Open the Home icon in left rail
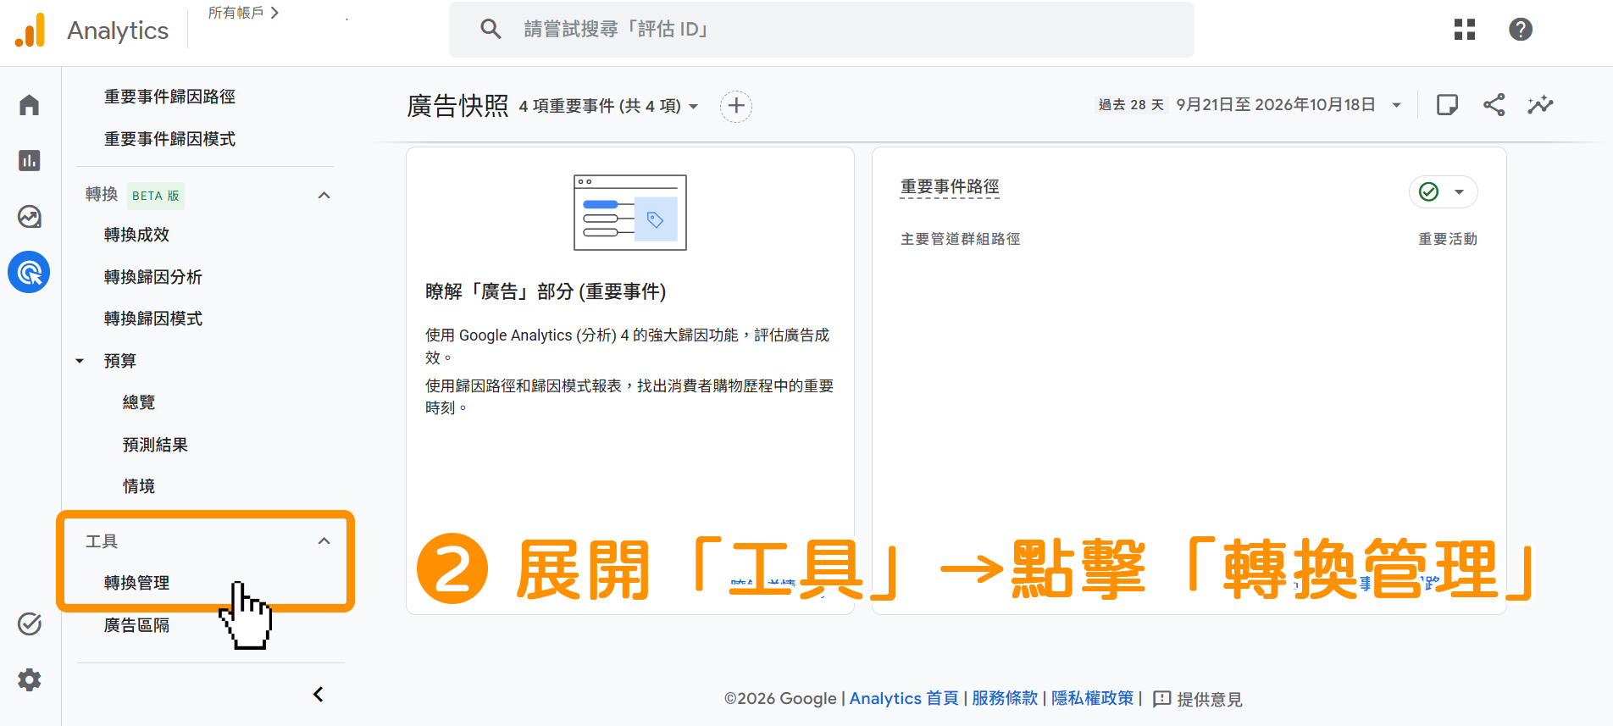 pyautogui.click(x=30, y=105)
